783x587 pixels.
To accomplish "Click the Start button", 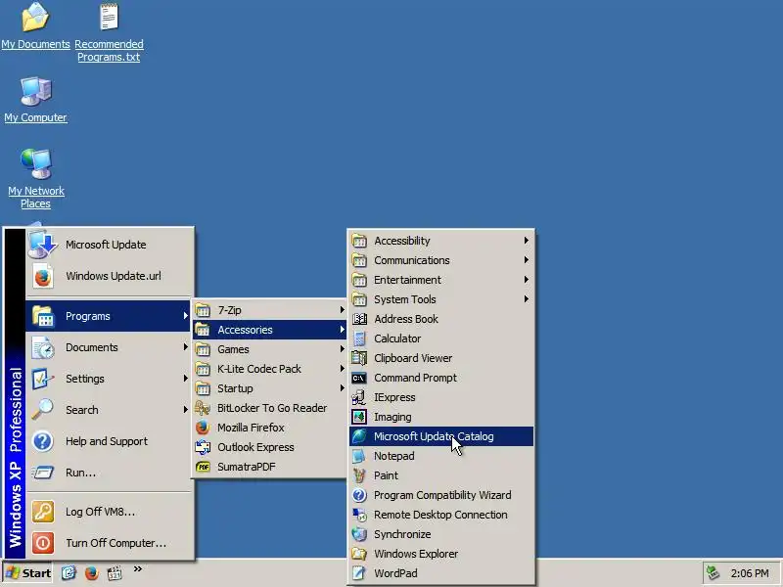I will pos(28,573).
